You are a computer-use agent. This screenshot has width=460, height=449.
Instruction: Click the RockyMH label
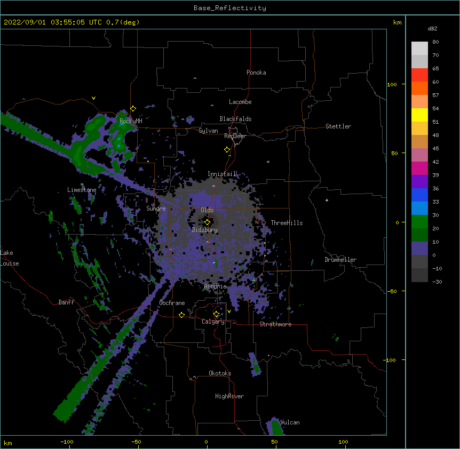(x=131, y=121)
